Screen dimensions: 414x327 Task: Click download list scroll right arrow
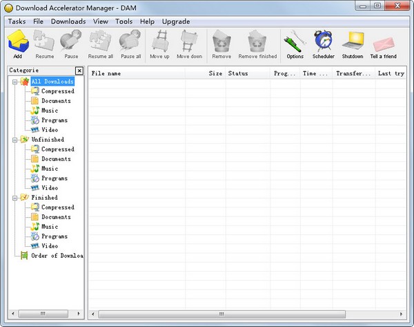point(402,315)
